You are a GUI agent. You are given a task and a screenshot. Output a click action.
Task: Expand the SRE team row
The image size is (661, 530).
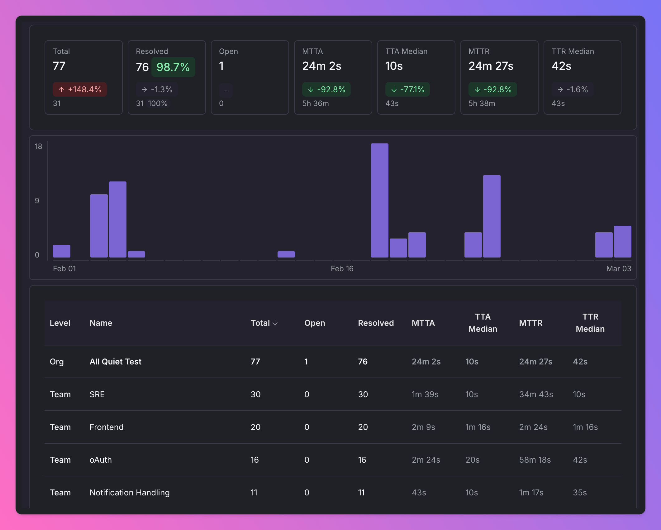tap(97, 394)
